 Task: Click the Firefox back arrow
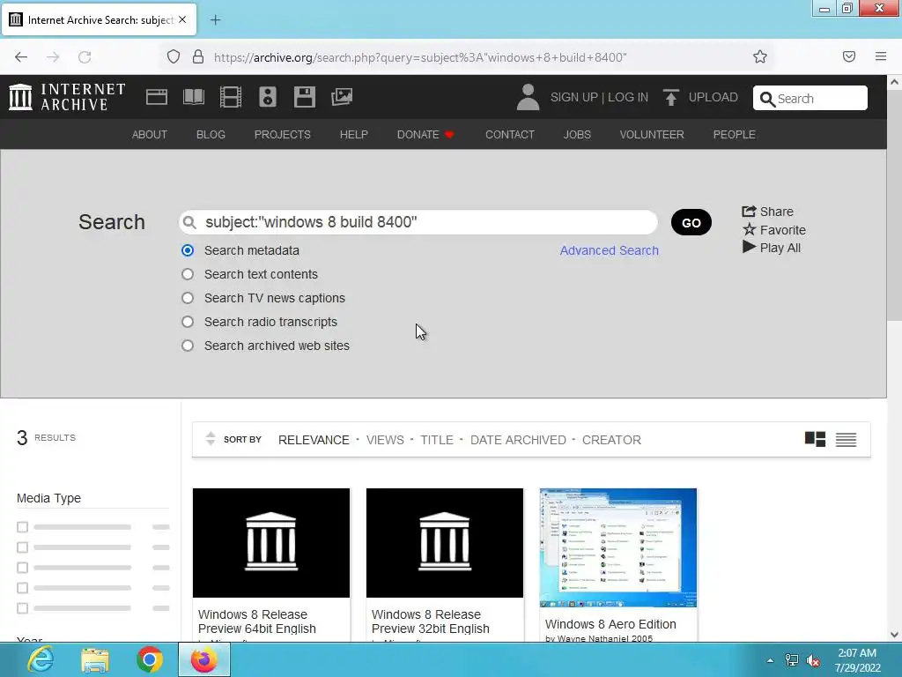coord(21,57)
